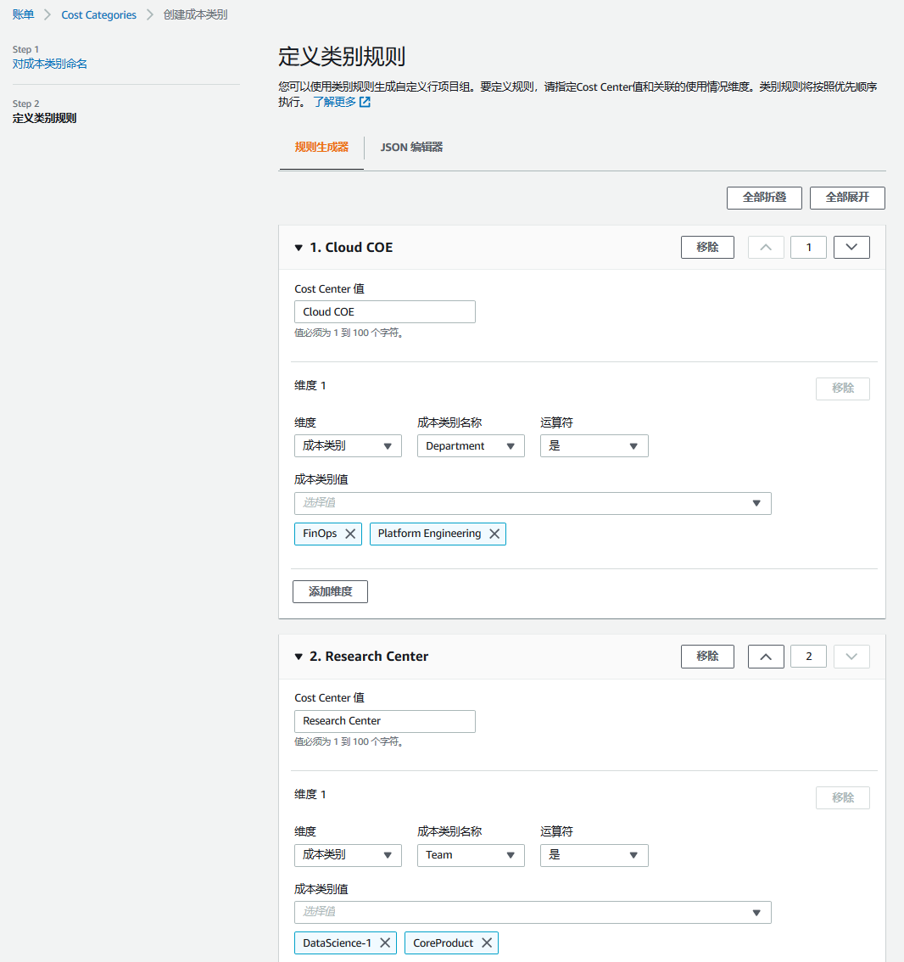Go to Cost Categories breadcrumb
The height and width of the screenshot is (962, 904).
pyautogui.click(x=98, y=15)
